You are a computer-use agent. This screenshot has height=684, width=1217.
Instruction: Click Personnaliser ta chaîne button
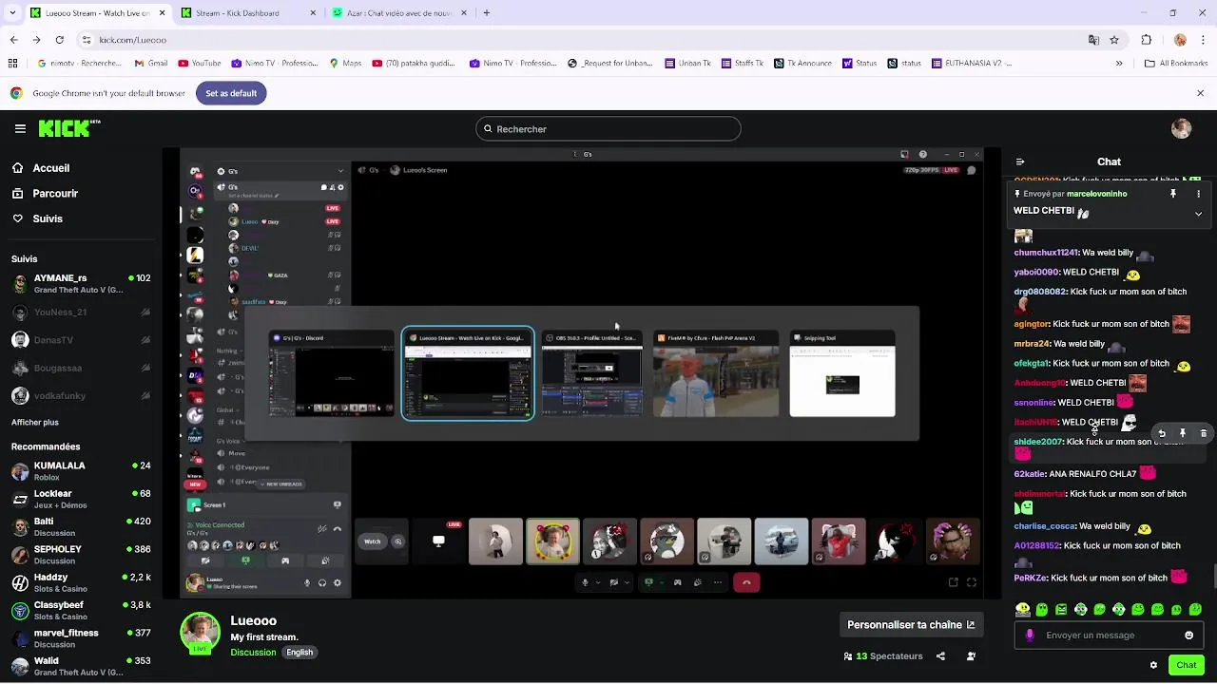(911, 625)
